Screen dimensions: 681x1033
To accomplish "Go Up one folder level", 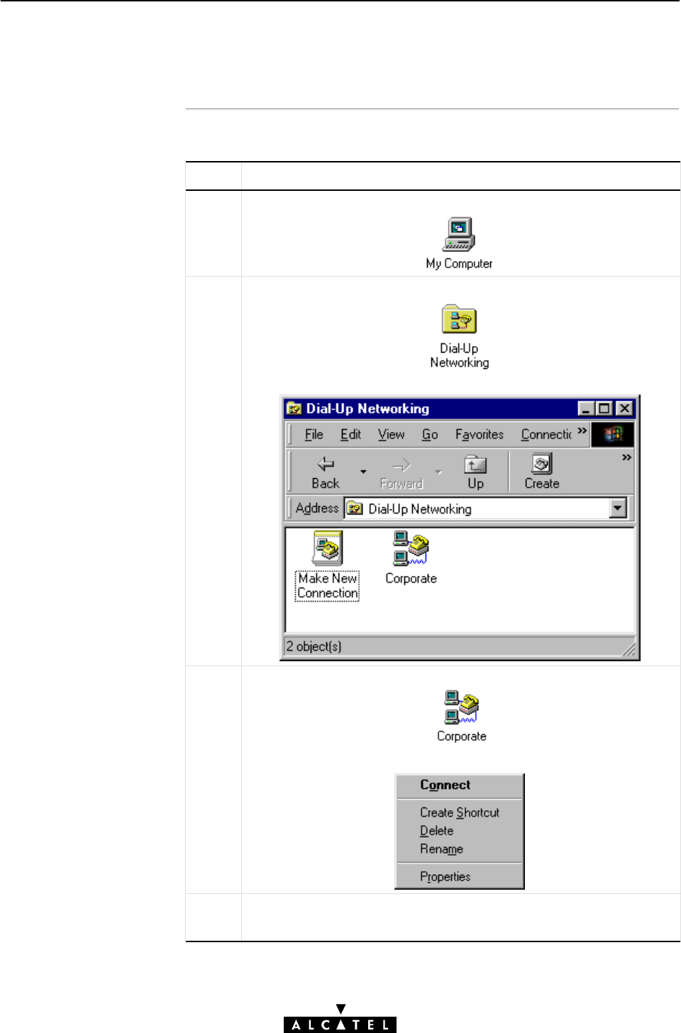I will click(475, 473).
